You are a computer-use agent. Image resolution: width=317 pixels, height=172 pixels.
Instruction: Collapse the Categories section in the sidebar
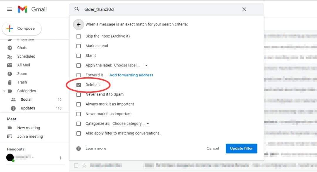point(4,91)
